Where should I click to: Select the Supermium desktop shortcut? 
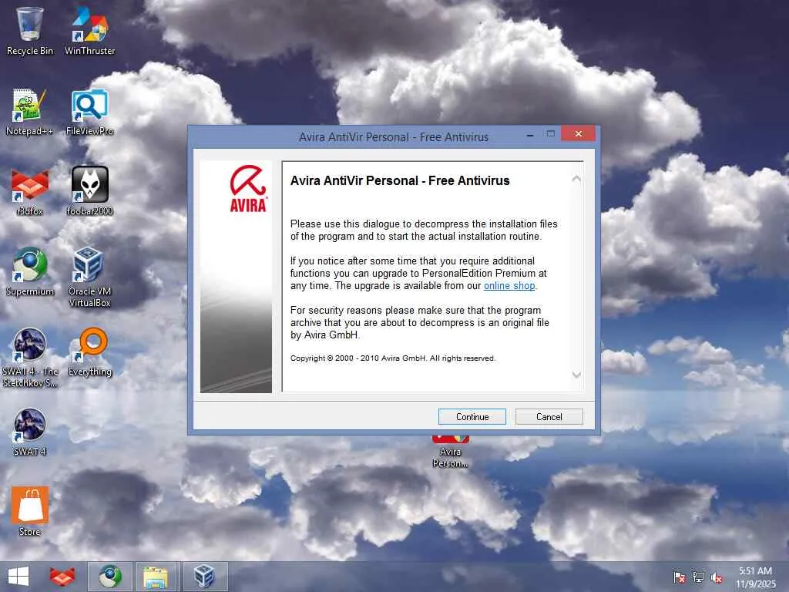click(x=30, y=272)
